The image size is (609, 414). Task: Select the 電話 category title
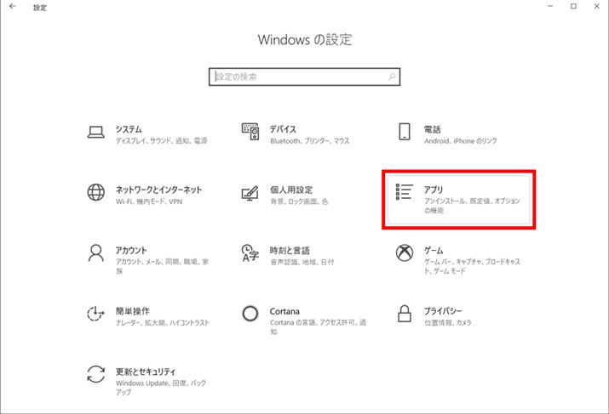click(433, 129)
